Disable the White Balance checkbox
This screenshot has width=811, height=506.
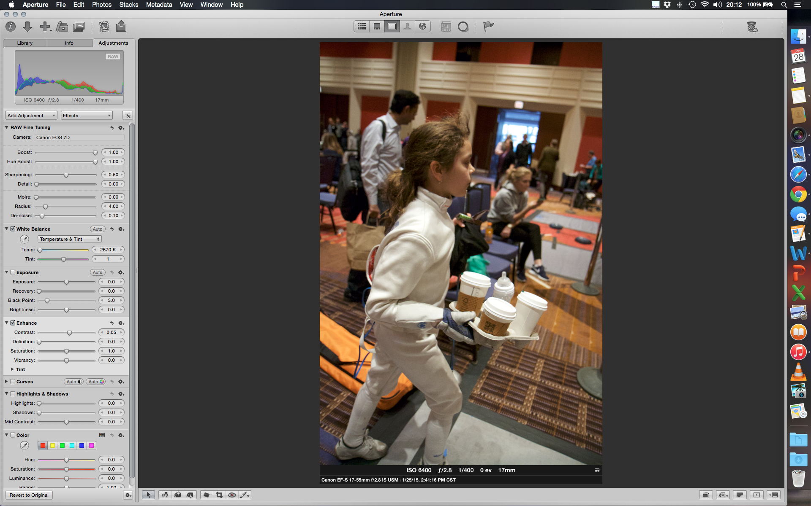click(13, 229)
